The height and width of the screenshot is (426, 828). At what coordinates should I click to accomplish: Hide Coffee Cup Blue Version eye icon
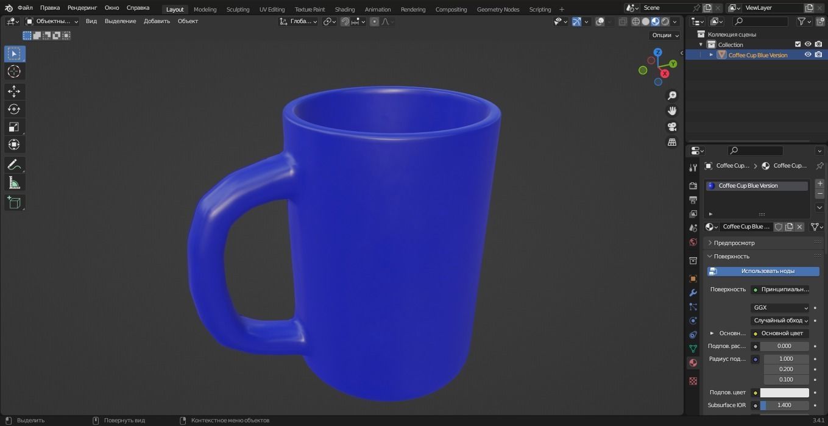(808, 55)
